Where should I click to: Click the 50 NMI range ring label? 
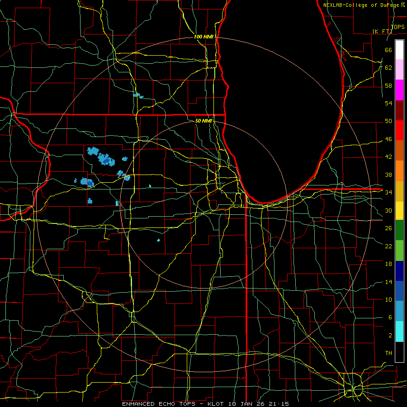click(x=203, y=121)
